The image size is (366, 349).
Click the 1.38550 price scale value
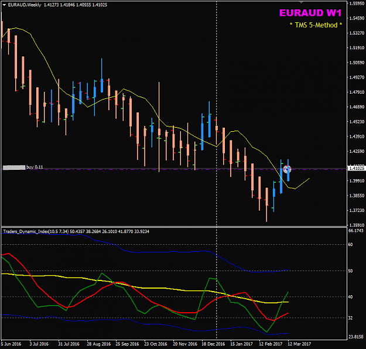coord(357,196)
